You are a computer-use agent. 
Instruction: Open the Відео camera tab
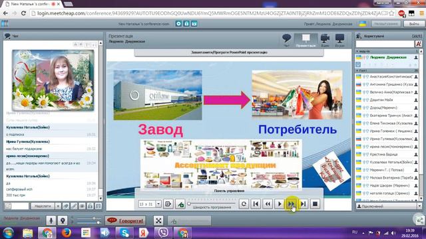[325, 40]
